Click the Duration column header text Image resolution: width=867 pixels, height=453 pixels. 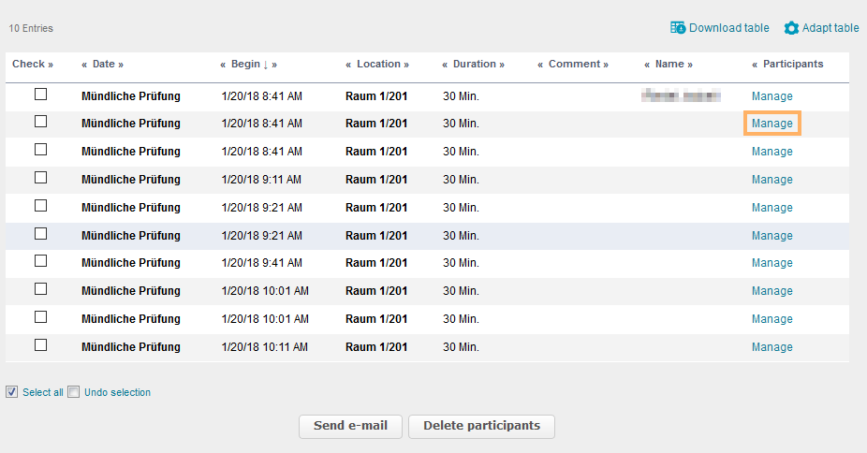coord(474,65)
